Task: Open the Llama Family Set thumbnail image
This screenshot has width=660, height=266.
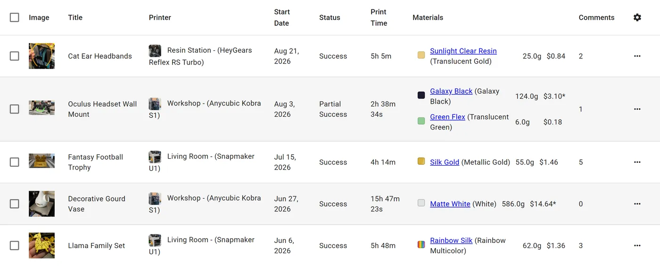Action: [x=41, y=245]
